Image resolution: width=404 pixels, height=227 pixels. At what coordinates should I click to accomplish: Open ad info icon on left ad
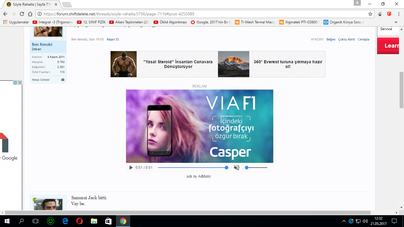(x=15, y=83)
